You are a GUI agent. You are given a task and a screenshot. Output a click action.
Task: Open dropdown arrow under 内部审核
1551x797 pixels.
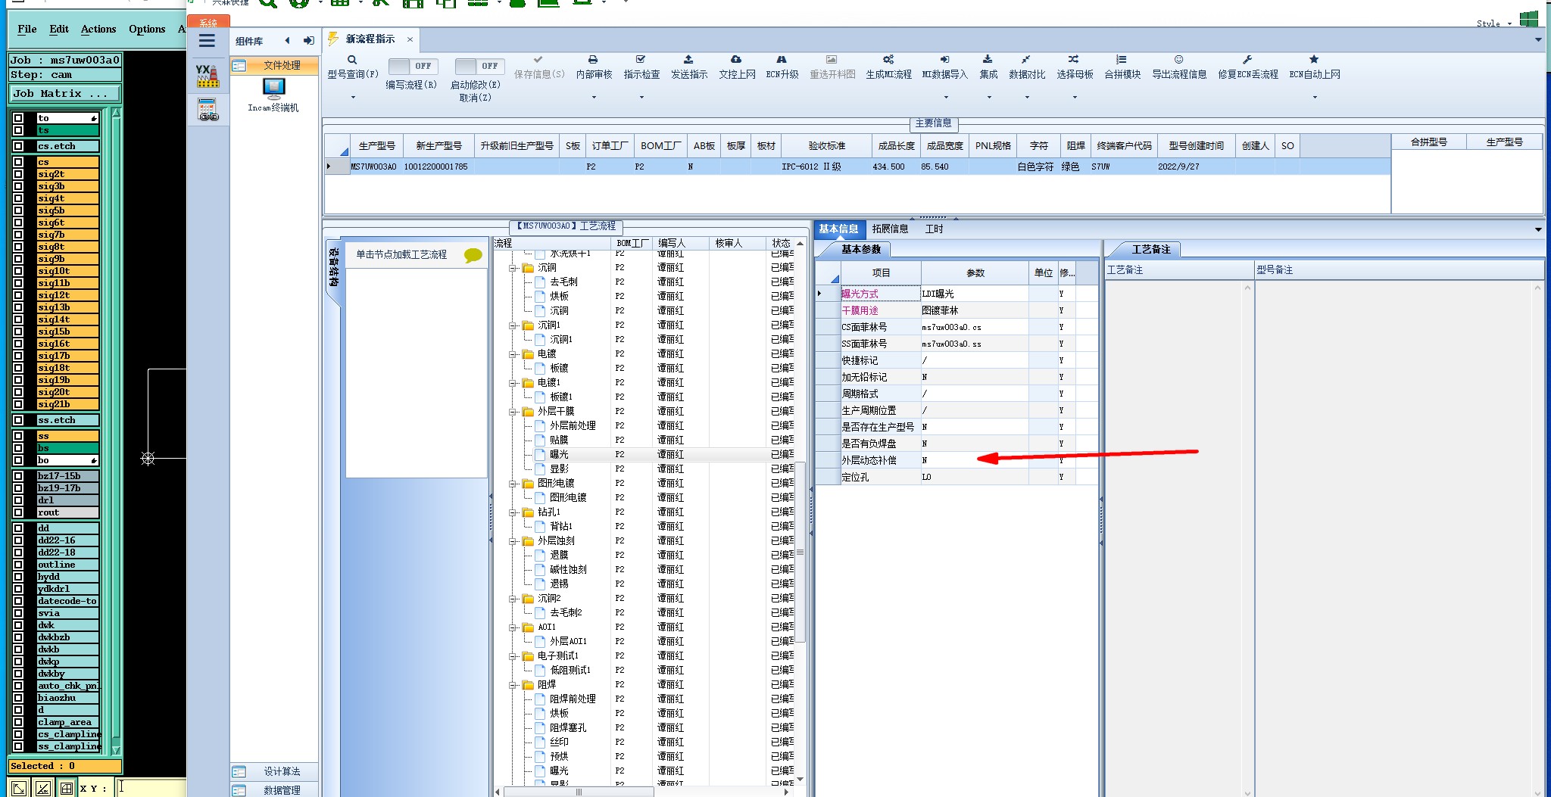(x=594, y=97)
